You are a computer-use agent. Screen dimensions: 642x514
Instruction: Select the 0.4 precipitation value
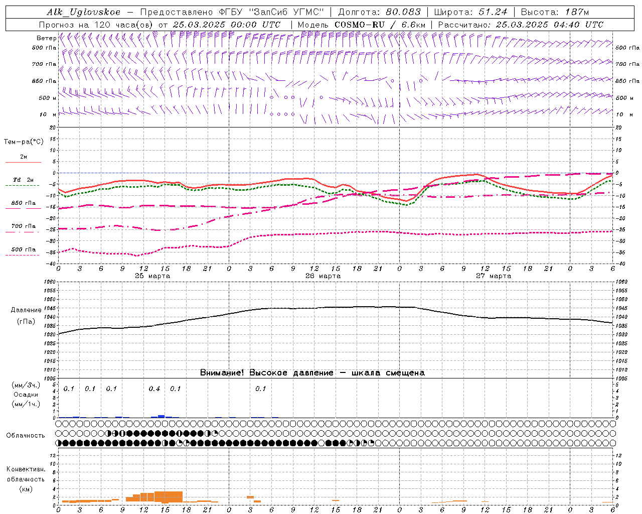pyautogui.click(x=154, y=389)
